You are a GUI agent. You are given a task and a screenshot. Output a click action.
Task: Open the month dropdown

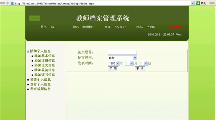(129, 63)
